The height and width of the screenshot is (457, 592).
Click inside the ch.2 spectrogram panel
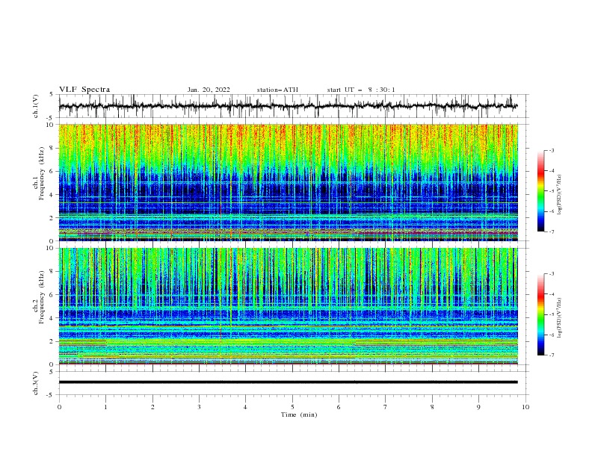click(x=289, y=306)
